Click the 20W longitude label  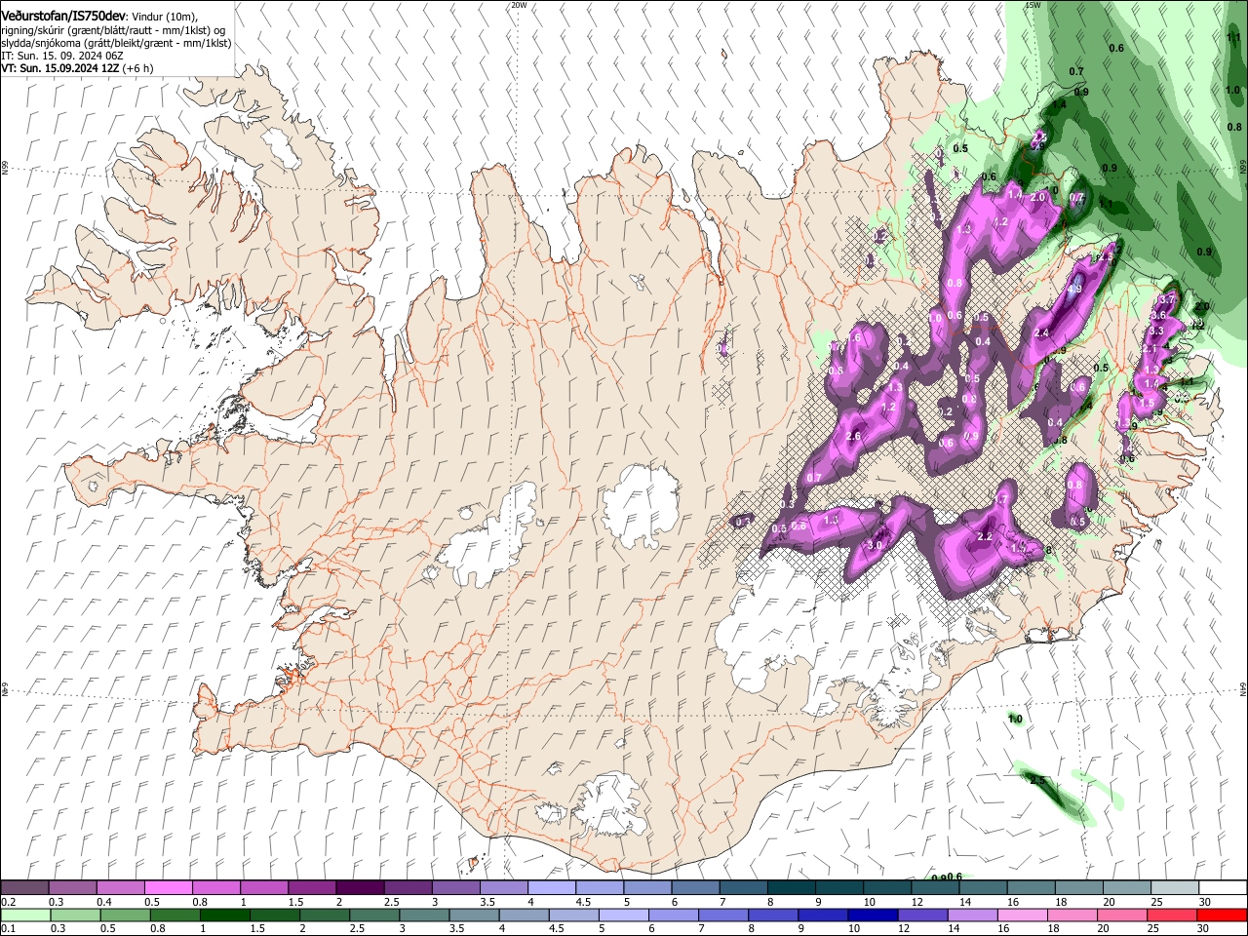[x=519, y=5]
